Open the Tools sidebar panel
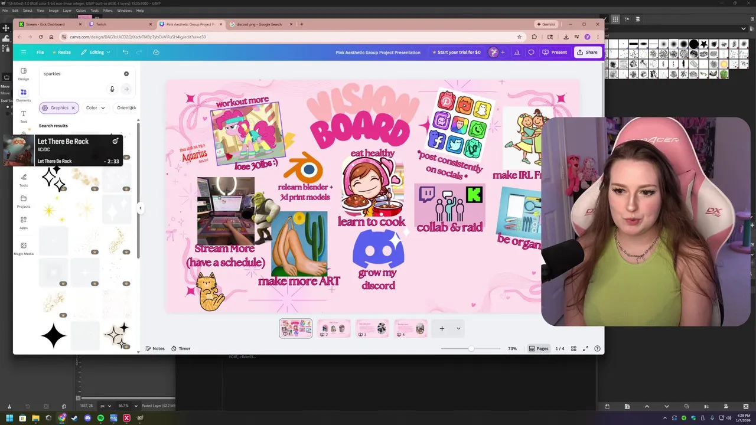This screenshot has height=425, width=756. point(24,180)
